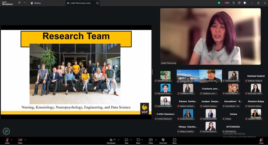This screenshot has width=268, height=145.
Task: Click the Leave meeting button
Action: tap(261, 140)
